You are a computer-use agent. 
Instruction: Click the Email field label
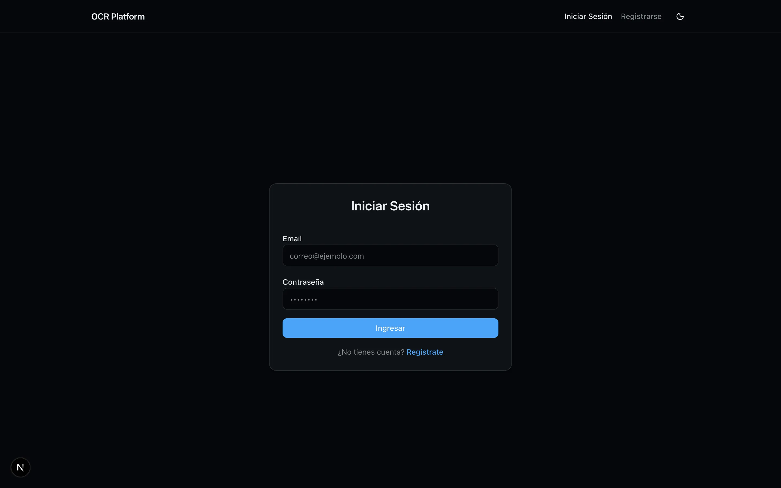click(x=292, y=239)
